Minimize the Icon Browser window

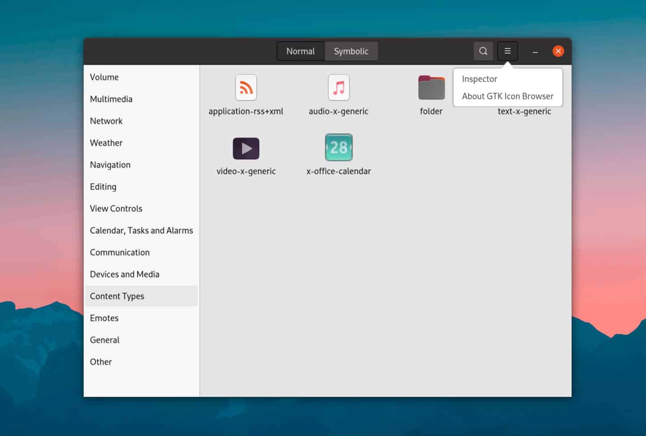535,52
